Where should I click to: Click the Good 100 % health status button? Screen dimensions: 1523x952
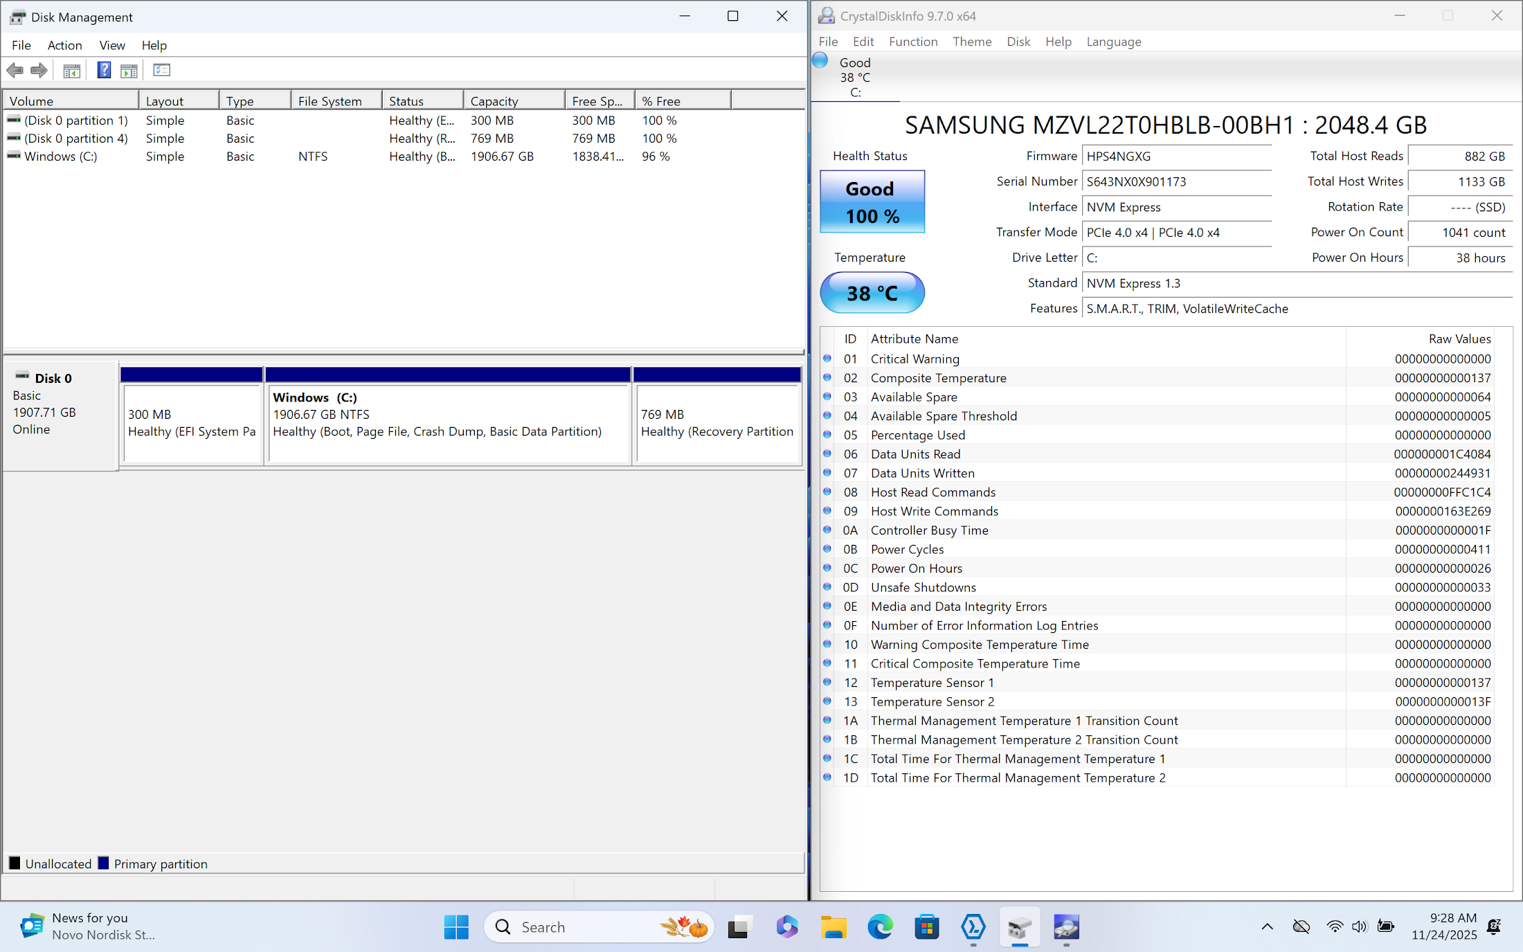pyautogui.click(x=872, y=202)
